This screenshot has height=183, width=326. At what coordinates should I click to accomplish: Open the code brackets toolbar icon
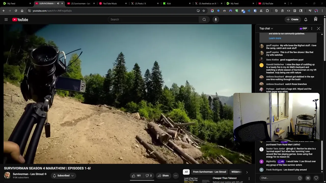pyautogui.click(x=289, y=11)
